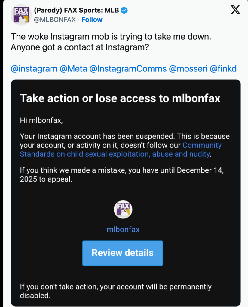Open the @InstagramComms mention
This screenshot has height=307, width=248.
coord(128,69)
